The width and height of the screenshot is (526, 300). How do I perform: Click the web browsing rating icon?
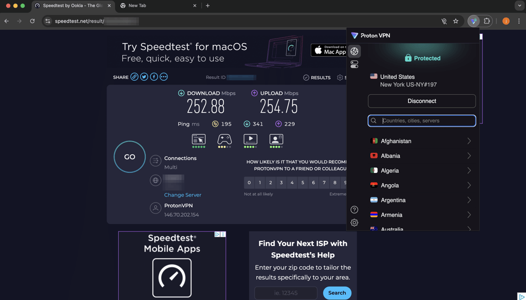pos(199,140)
